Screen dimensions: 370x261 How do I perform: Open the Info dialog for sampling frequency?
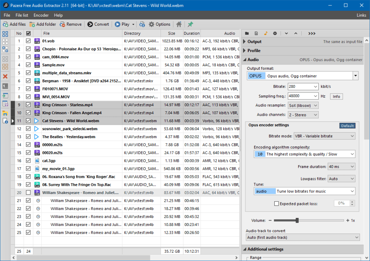tap(336, 96)
